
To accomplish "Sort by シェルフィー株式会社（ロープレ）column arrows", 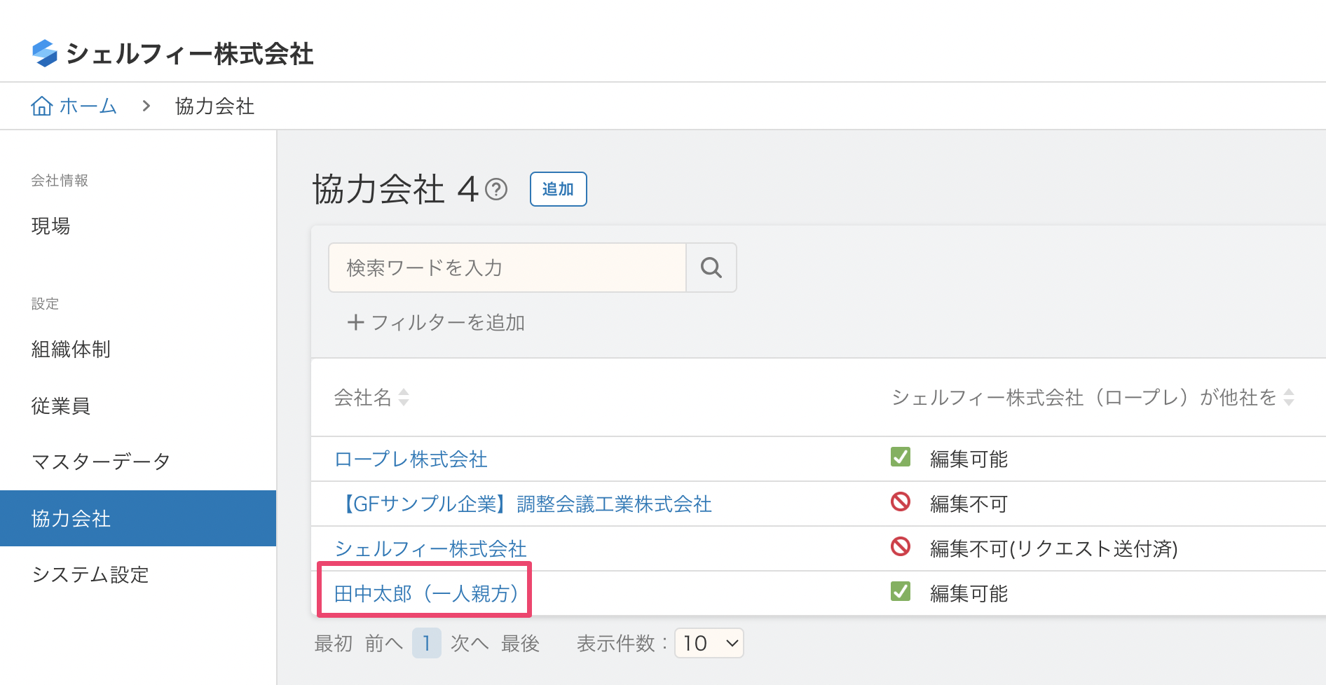I will (1288, 398).
